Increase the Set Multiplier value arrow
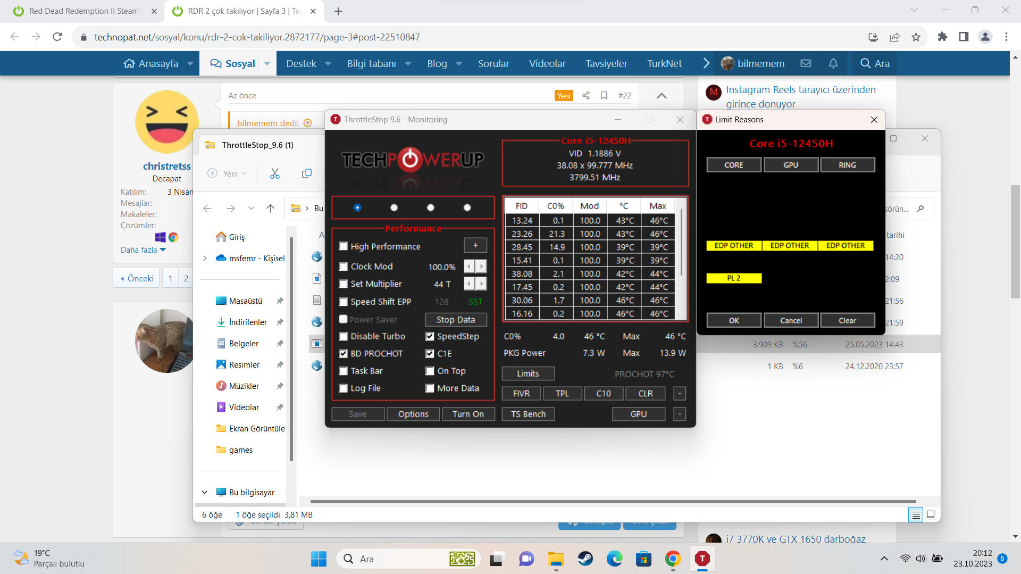Screen dimensions: 1021x574 tap(481, 284)
